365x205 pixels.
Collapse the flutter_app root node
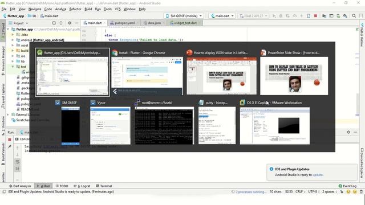point(9,29)
